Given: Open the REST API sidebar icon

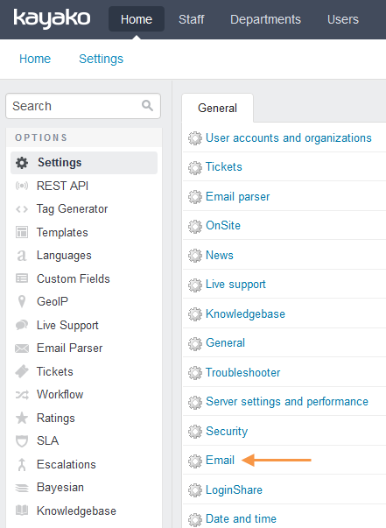Looking at the screenshot, I should (x=22, y=186).
